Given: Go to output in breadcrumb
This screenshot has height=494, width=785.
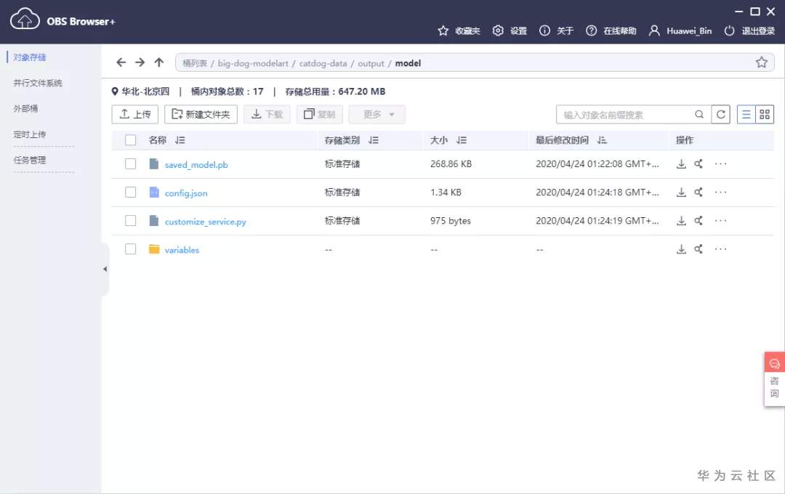Looking at the screenshot, I should pyautogui.click(x=371, y=63).
